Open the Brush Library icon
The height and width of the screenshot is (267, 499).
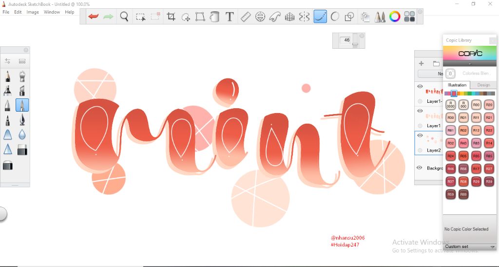click(x=22, y=61)
